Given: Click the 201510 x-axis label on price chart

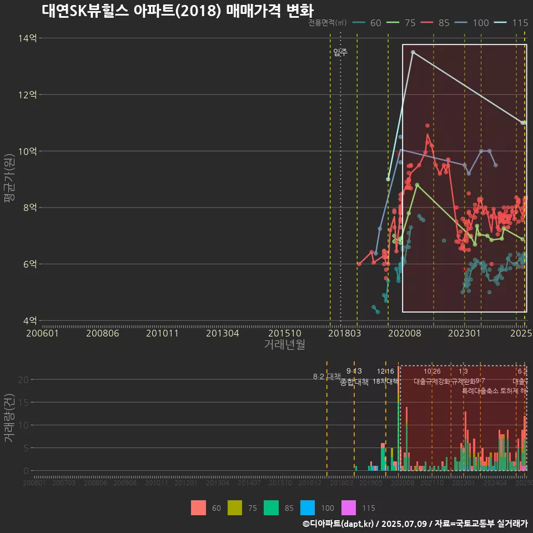Looking at the screenshot, I should coord(285,333).
